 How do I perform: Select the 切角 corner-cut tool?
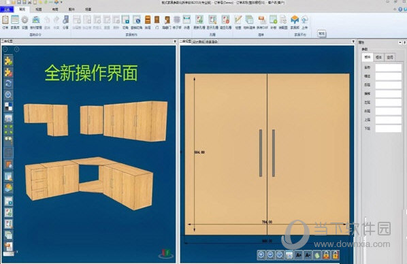click(x=126, y=22)
